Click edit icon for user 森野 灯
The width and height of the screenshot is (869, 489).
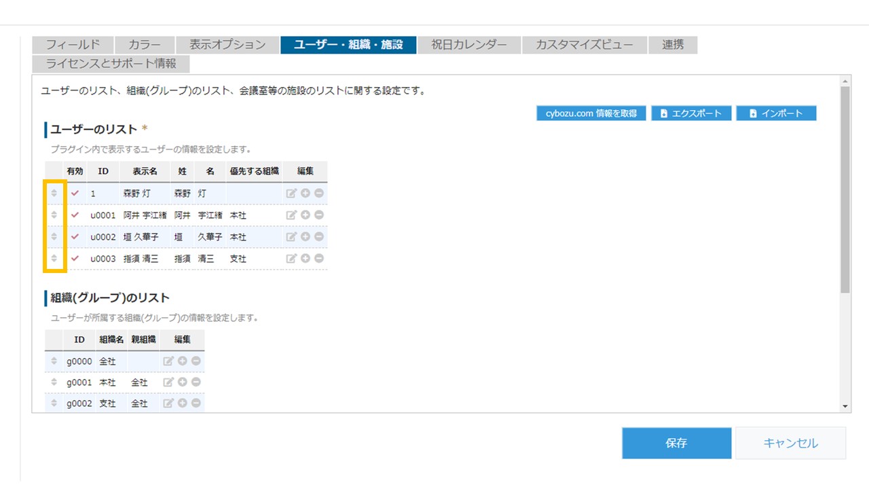(x=291, y=194)
